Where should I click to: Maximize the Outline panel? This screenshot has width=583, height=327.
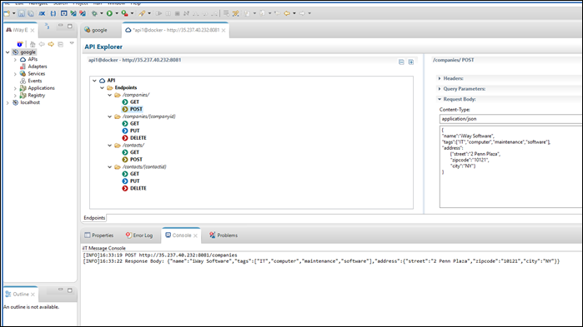(x=70, y=290)
